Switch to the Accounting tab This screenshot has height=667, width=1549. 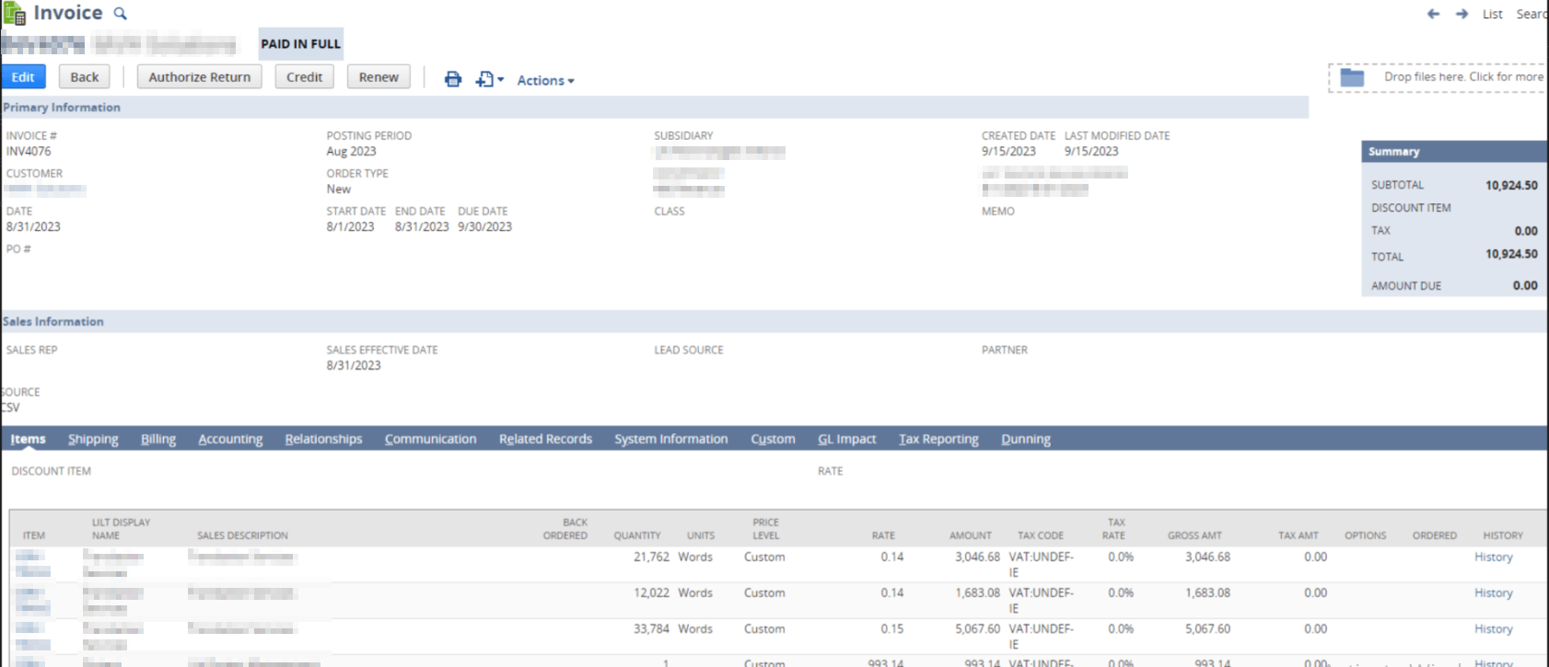coord(230,439)
